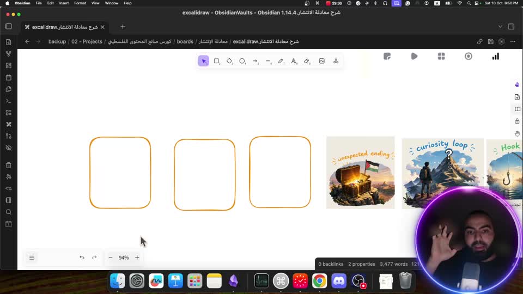Select the Excalidraw selection arrow tool
Screen dimensions: 523x294
[203, 61]
